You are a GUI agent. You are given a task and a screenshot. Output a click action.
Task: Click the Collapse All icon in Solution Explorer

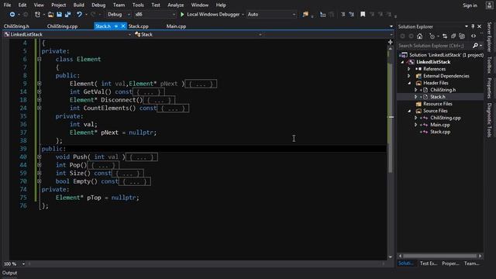tap(453, 36)
